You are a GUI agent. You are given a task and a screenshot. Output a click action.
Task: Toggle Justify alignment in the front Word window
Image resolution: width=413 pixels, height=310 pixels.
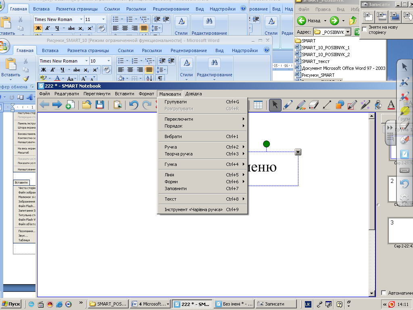point(149,69)
